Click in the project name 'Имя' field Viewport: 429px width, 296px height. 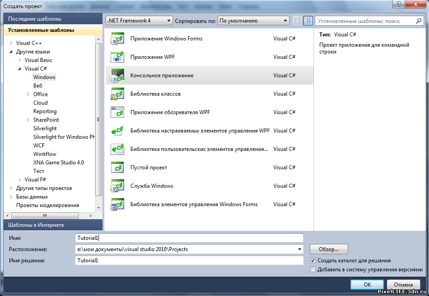coord(189,238)
